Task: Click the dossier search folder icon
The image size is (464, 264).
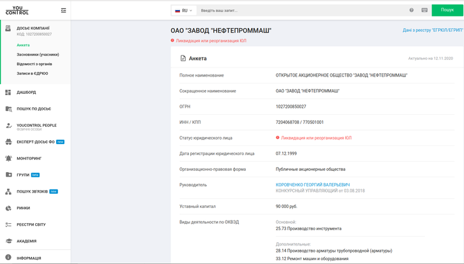Action: click(8, 109)
